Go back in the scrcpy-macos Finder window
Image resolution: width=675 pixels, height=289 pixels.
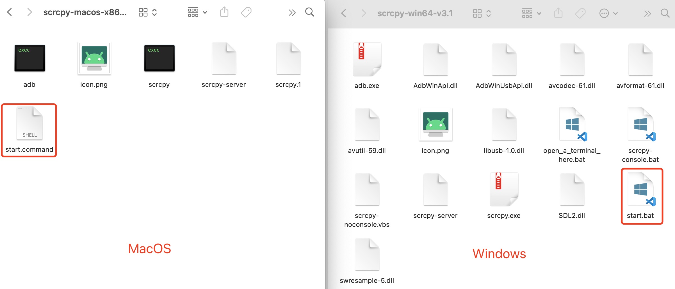(x=10, y=12)
